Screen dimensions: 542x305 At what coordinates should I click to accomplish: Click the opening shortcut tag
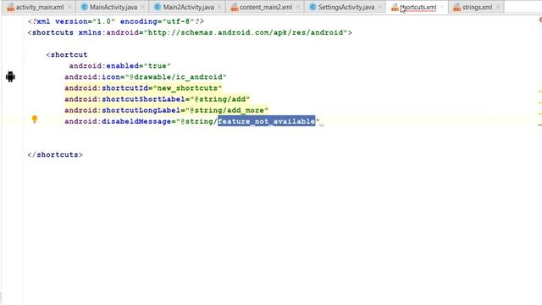click(x=67, y=54)
